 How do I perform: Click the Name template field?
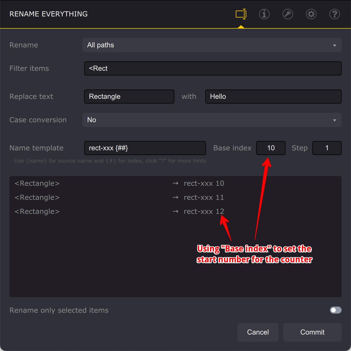click(x=145, y=148)
